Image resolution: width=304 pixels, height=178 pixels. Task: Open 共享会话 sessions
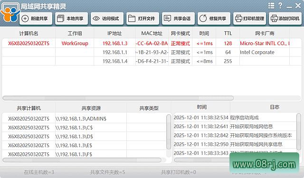click(x=178, y=19)
